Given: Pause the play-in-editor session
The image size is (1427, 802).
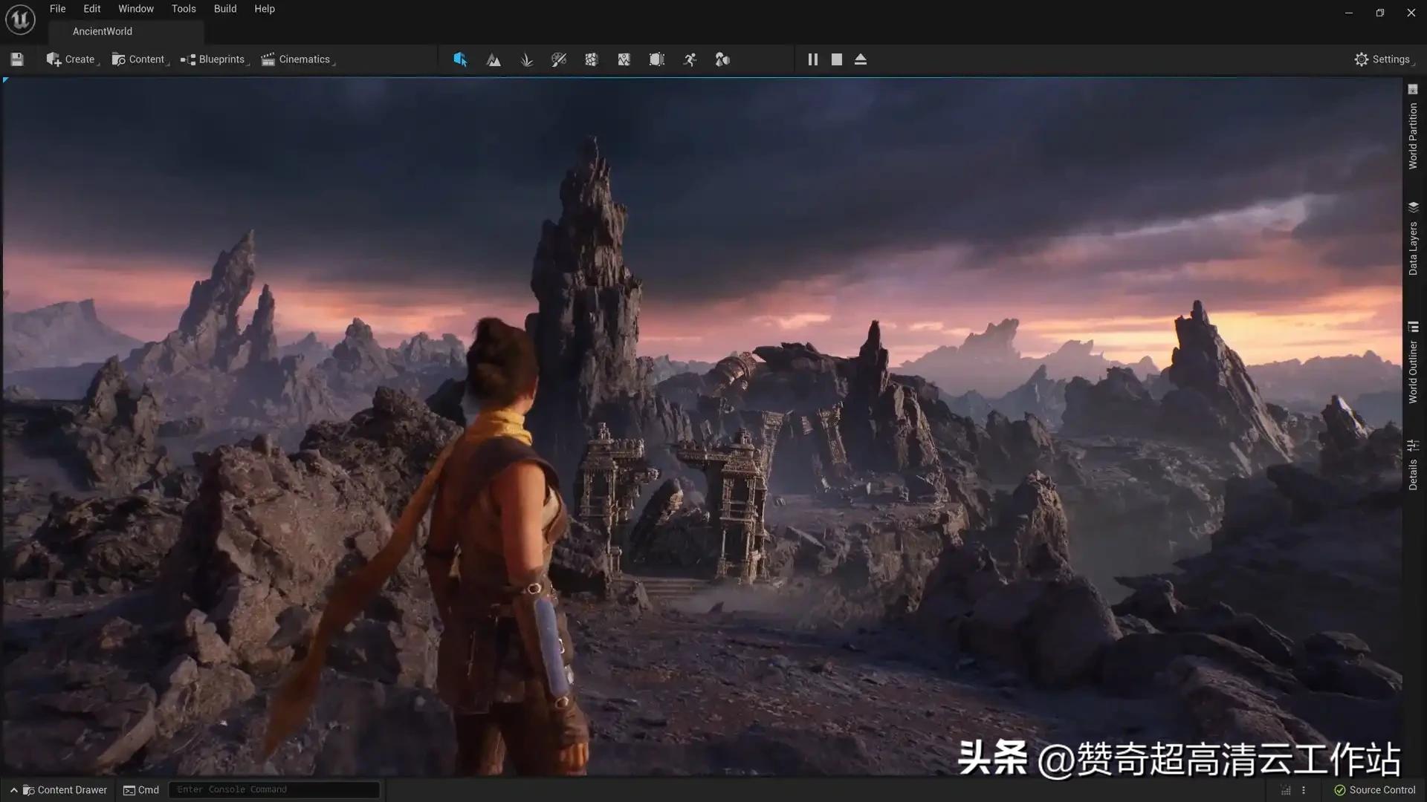Looking at the screenshot, I should pos(812,59).
